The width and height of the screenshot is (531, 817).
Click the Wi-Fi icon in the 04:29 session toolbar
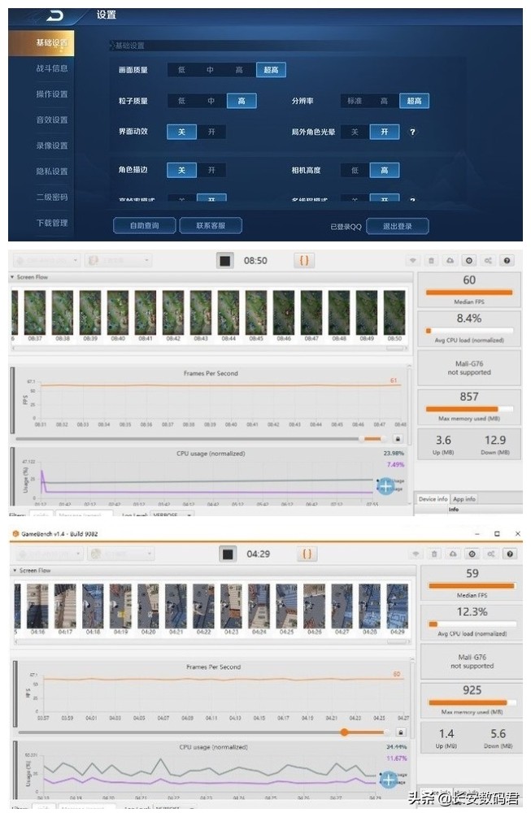pyautogui.click(x=416, y=554)
